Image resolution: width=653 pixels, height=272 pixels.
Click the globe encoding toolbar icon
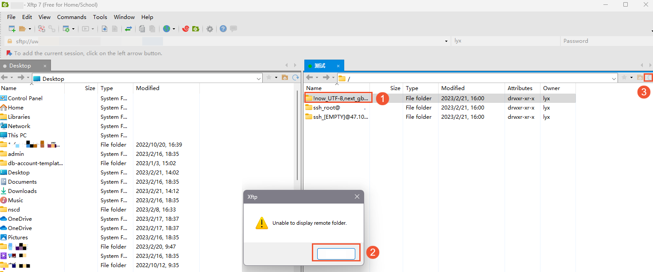click(x=167, y=29)
